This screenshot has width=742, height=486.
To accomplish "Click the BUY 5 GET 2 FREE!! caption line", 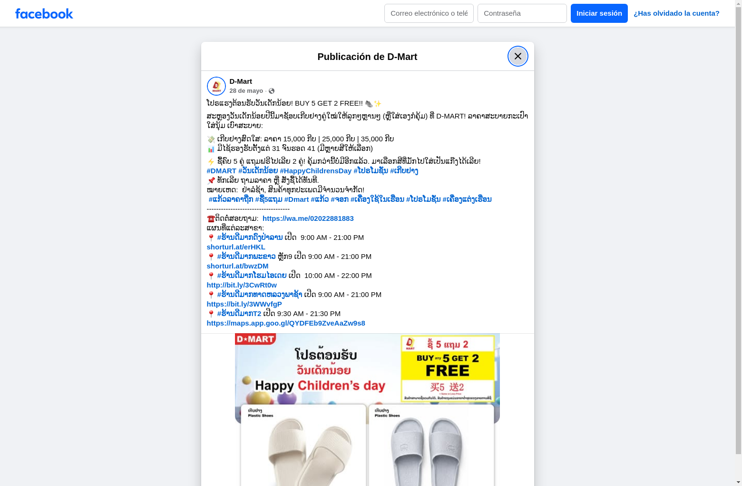I will pos(294,103).
